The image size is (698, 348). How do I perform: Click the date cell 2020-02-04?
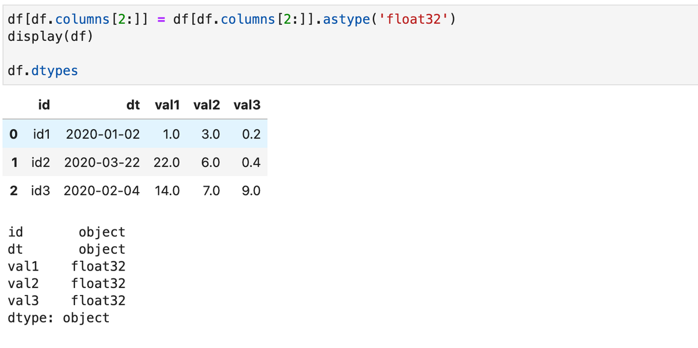pos(102,190)
